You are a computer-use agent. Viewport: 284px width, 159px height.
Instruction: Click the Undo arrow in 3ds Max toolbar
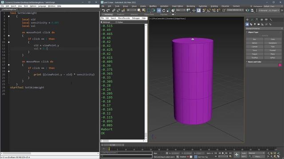(x=103, y=11)
